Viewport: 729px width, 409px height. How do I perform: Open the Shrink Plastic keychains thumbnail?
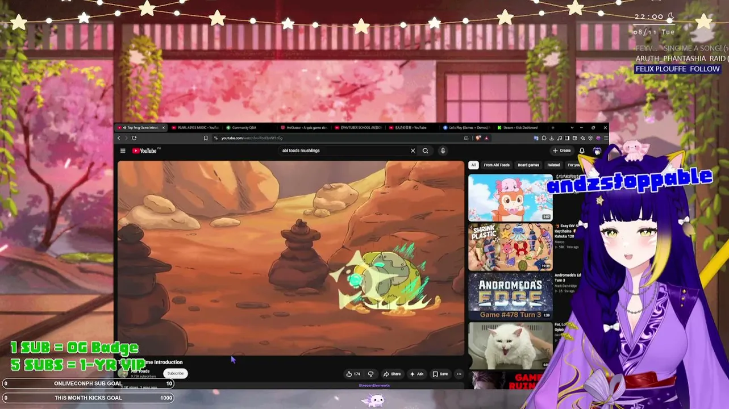(510, 247)
